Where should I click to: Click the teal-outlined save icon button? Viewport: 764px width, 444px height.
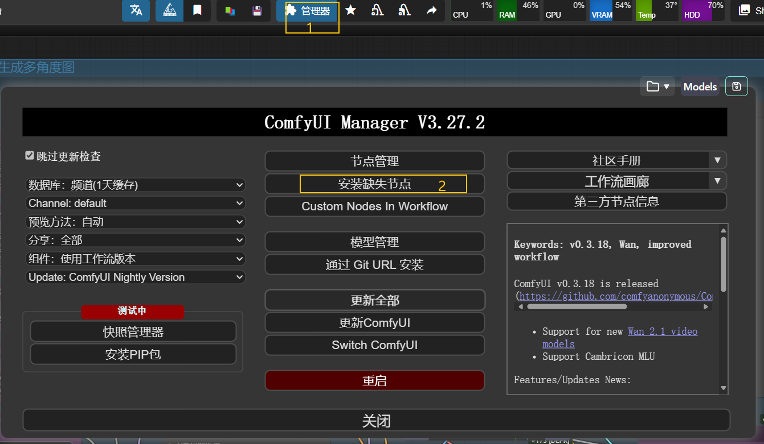[737, 86]
